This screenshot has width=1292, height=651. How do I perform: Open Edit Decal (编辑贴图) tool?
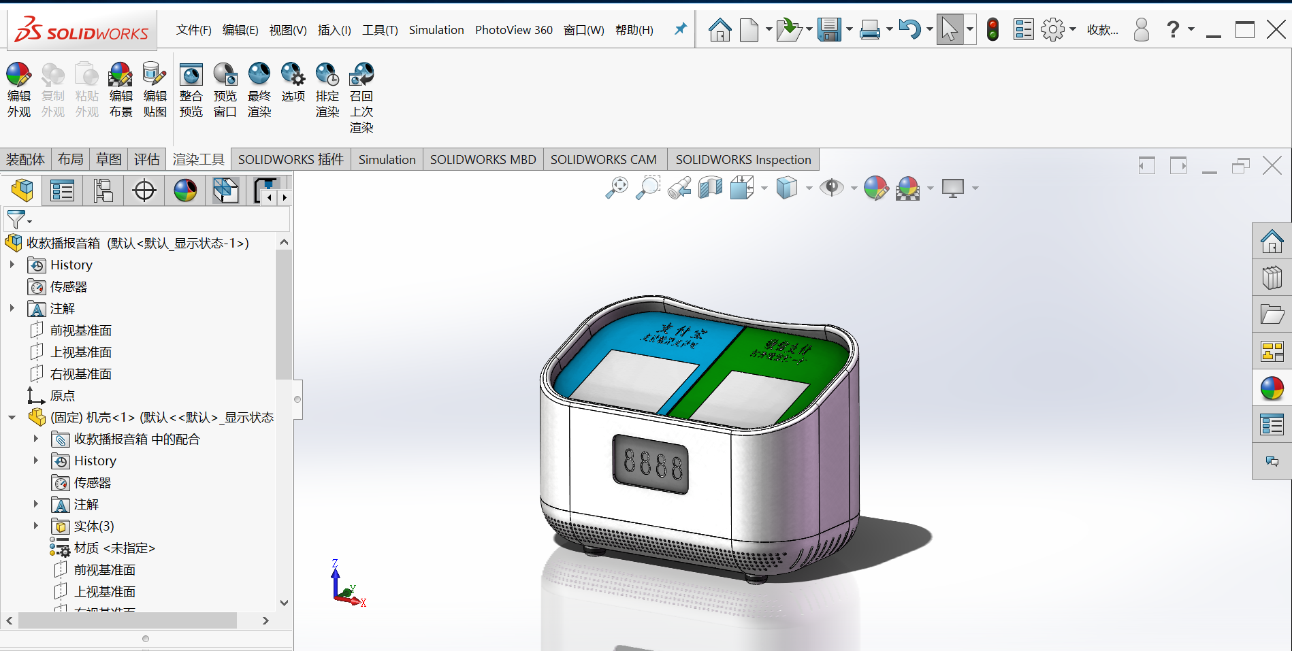click(155, 90)
